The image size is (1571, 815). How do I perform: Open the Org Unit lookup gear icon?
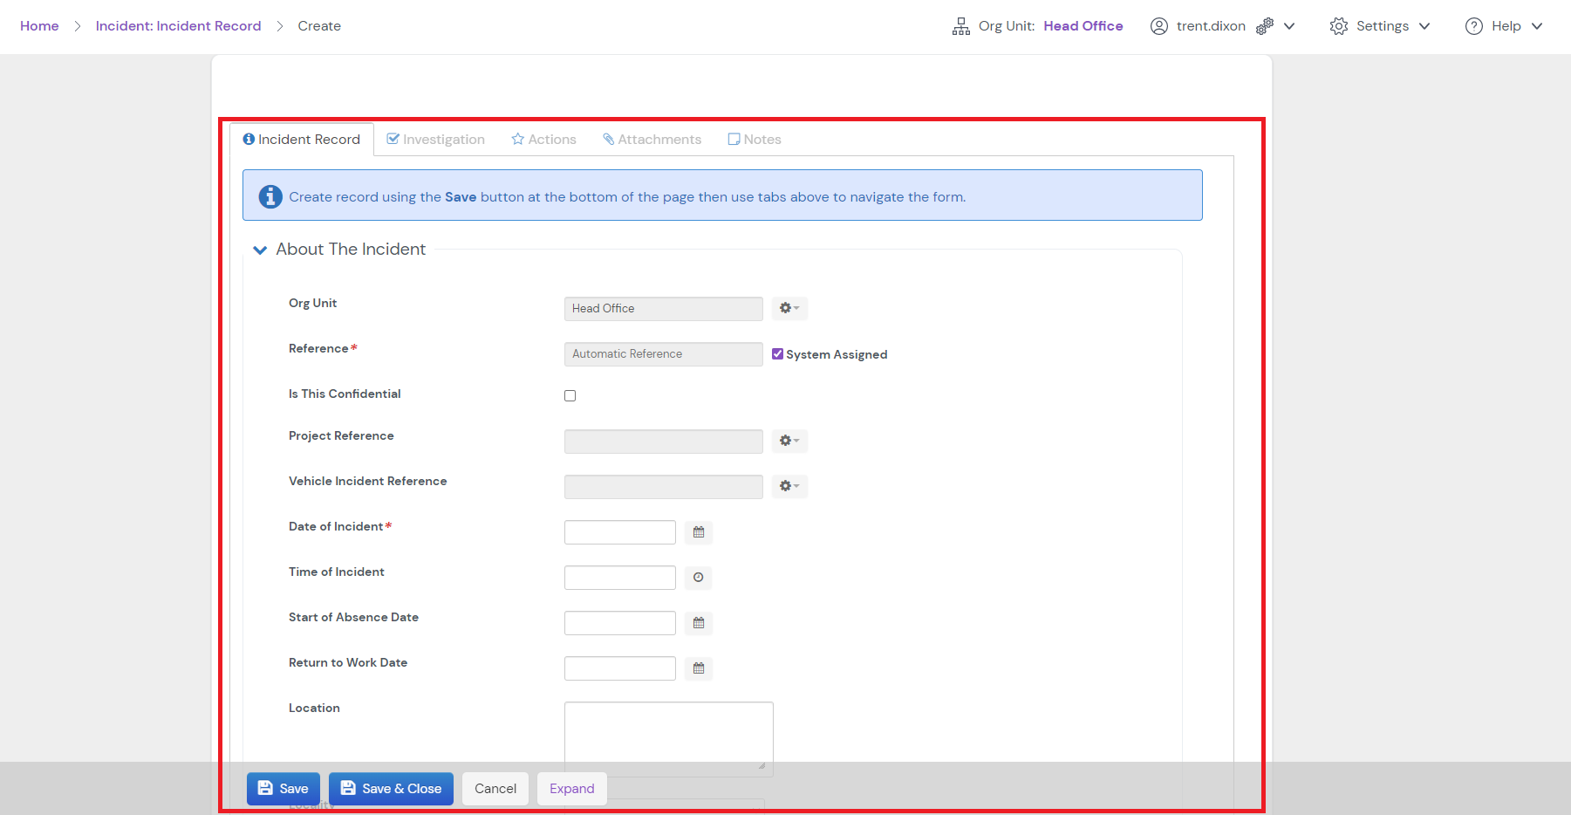pyautogui.click(x=789, y=308)
